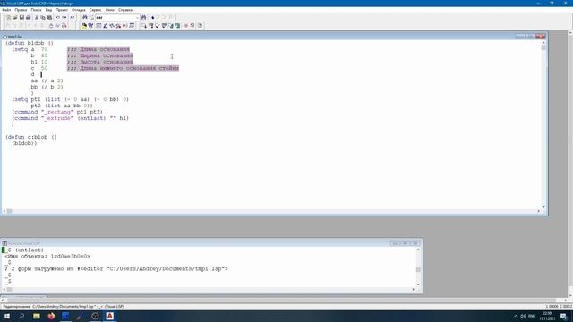The width and height of the screenshot is (573, 322).
Task: Click the Replace toolbar icon
Action: coord(91,18)
